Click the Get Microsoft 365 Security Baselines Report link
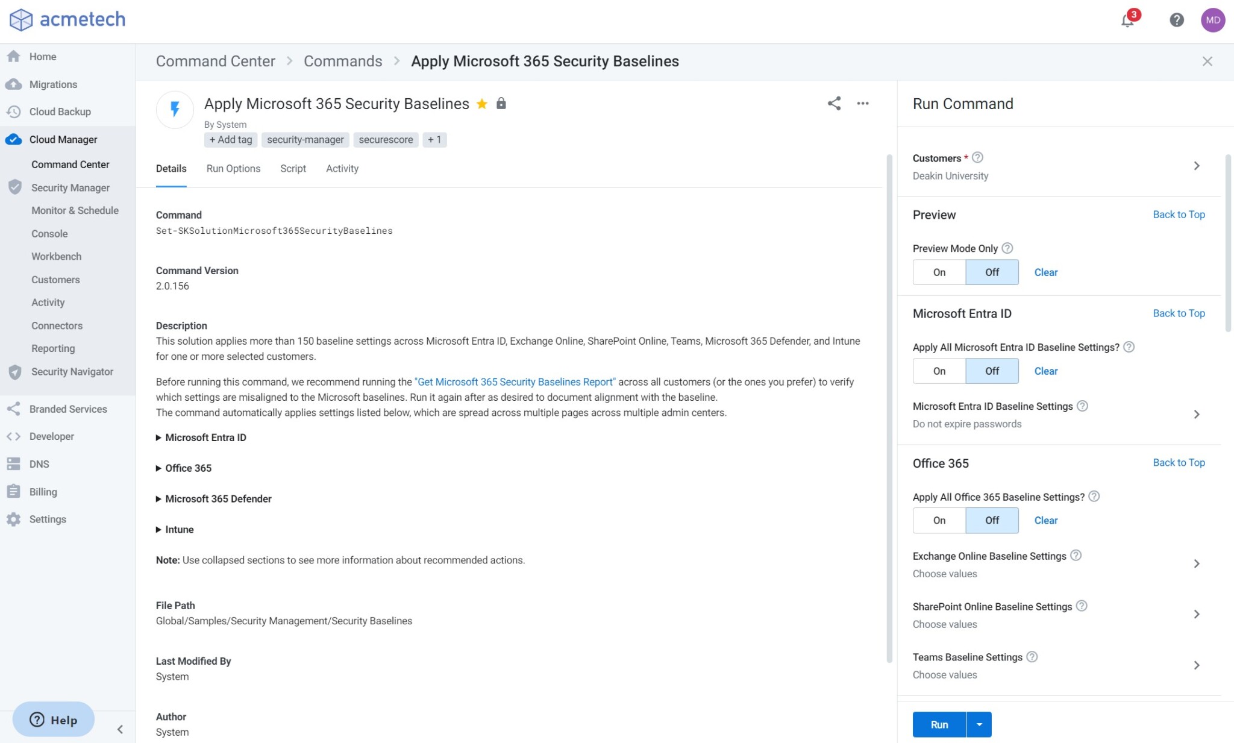 (x=515, y=381)
